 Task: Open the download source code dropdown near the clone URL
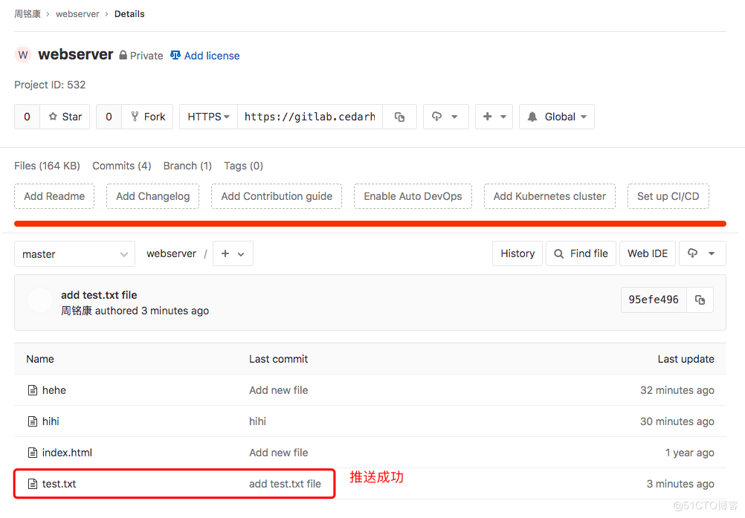445,117
